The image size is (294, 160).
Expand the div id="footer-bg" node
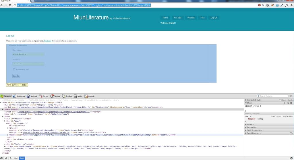pos(4,144)
